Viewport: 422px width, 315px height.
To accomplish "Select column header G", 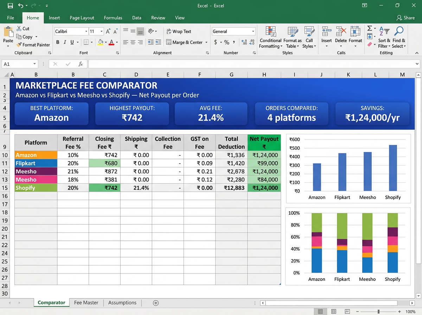I will point(231,75).
